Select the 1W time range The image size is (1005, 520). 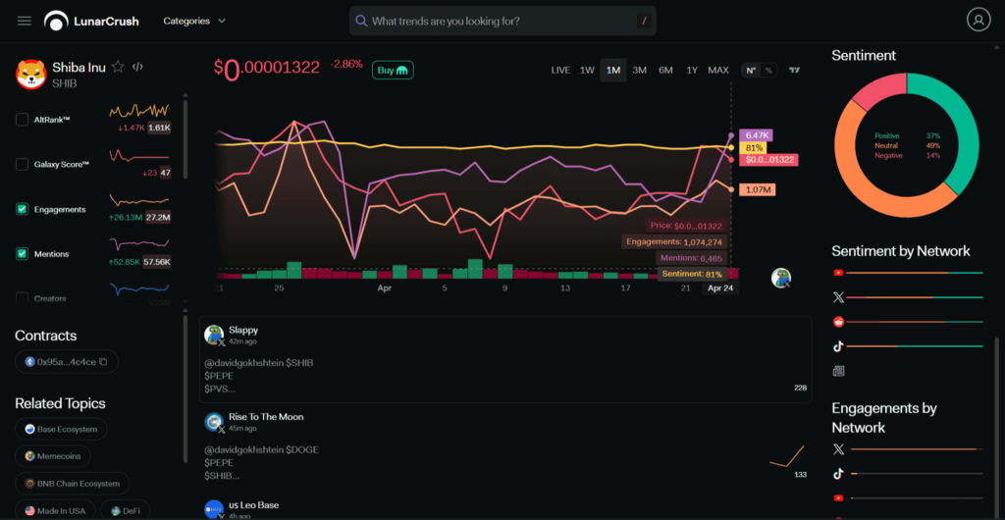point(587,71)
